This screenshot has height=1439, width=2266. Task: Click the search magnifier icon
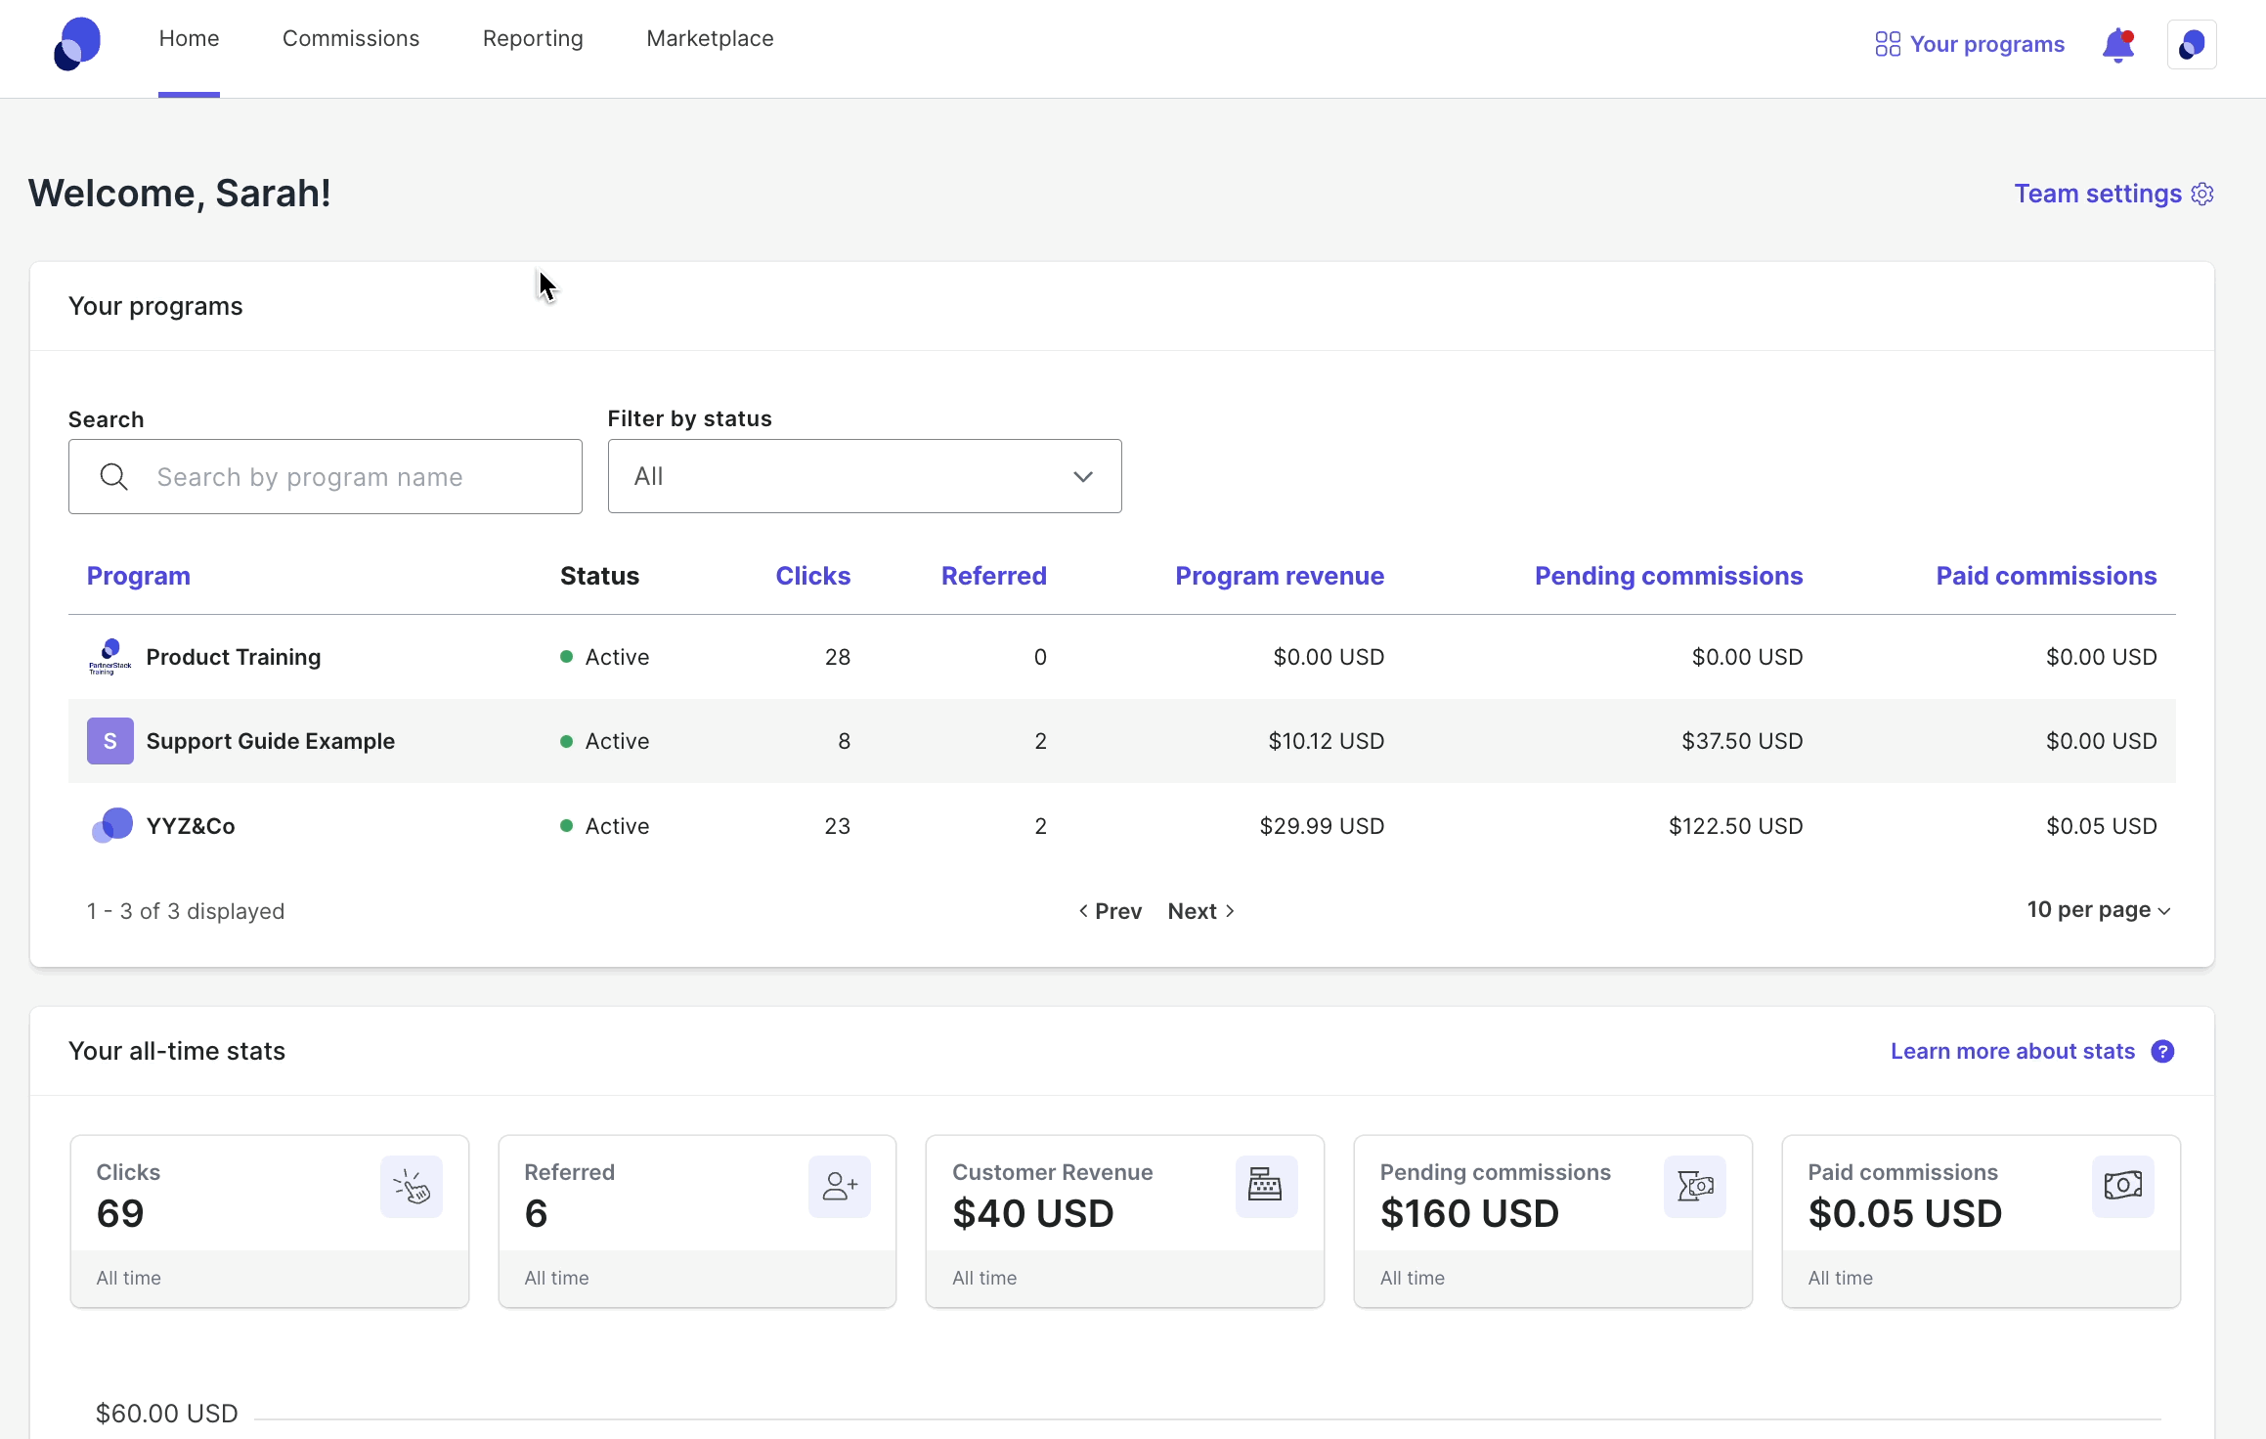point(114,477)
